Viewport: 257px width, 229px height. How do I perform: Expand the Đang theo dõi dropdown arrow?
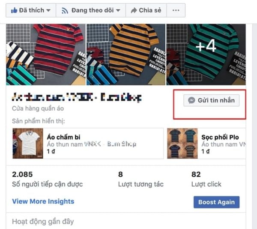118,10
